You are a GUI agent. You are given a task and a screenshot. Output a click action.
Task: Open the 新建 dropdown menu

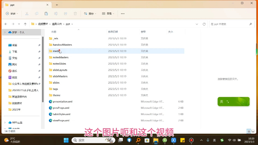coord(12,14)
